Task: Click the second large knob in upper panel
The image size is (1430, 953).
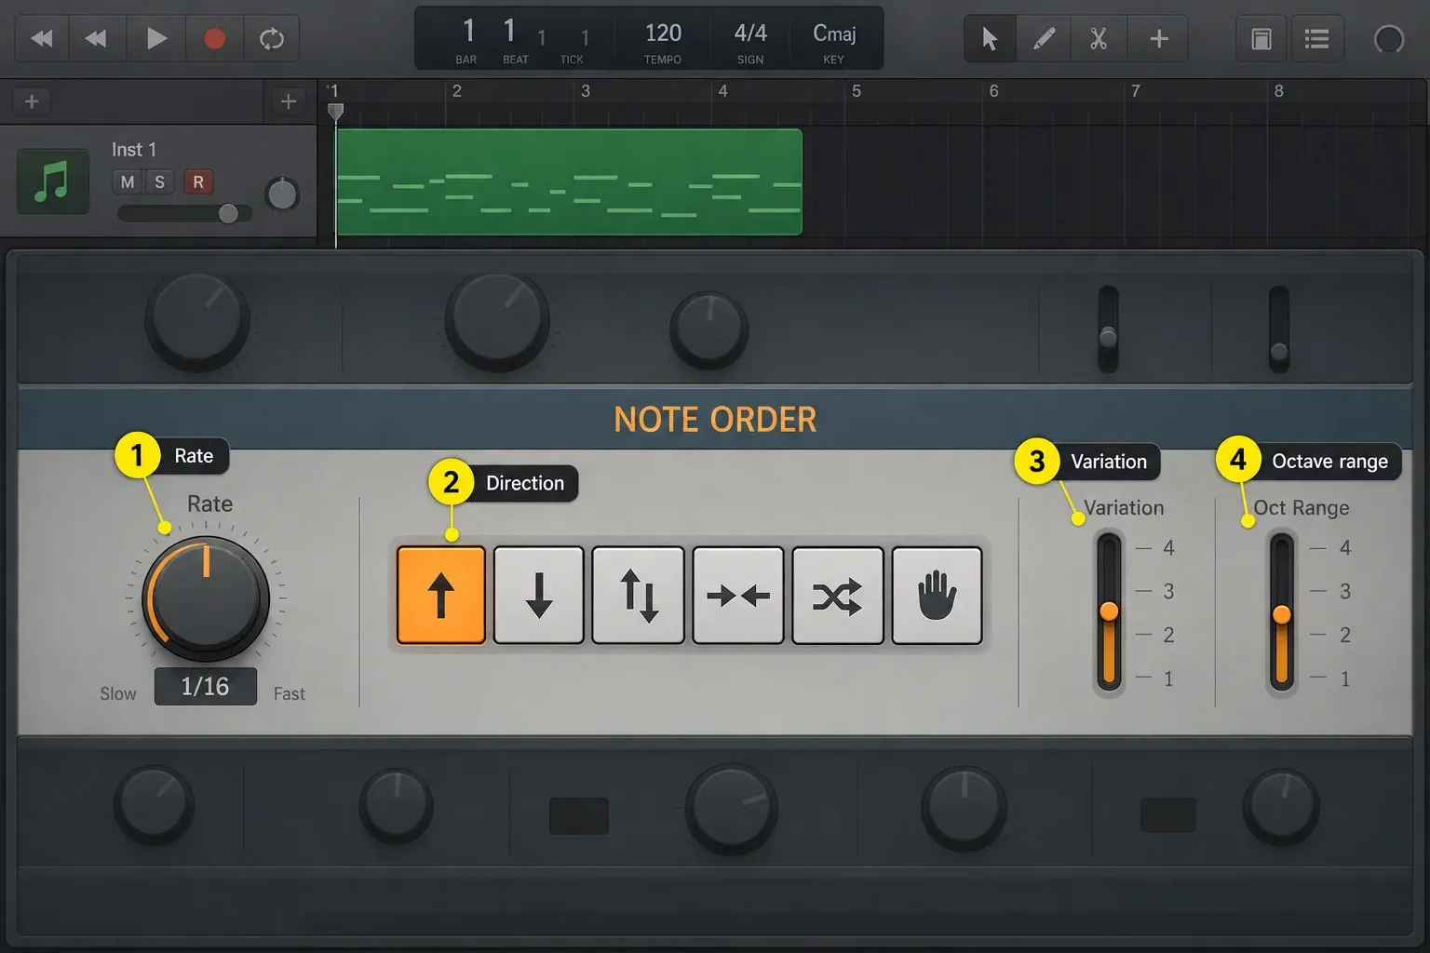Action: pyautogui.click(x=497, y=320)
